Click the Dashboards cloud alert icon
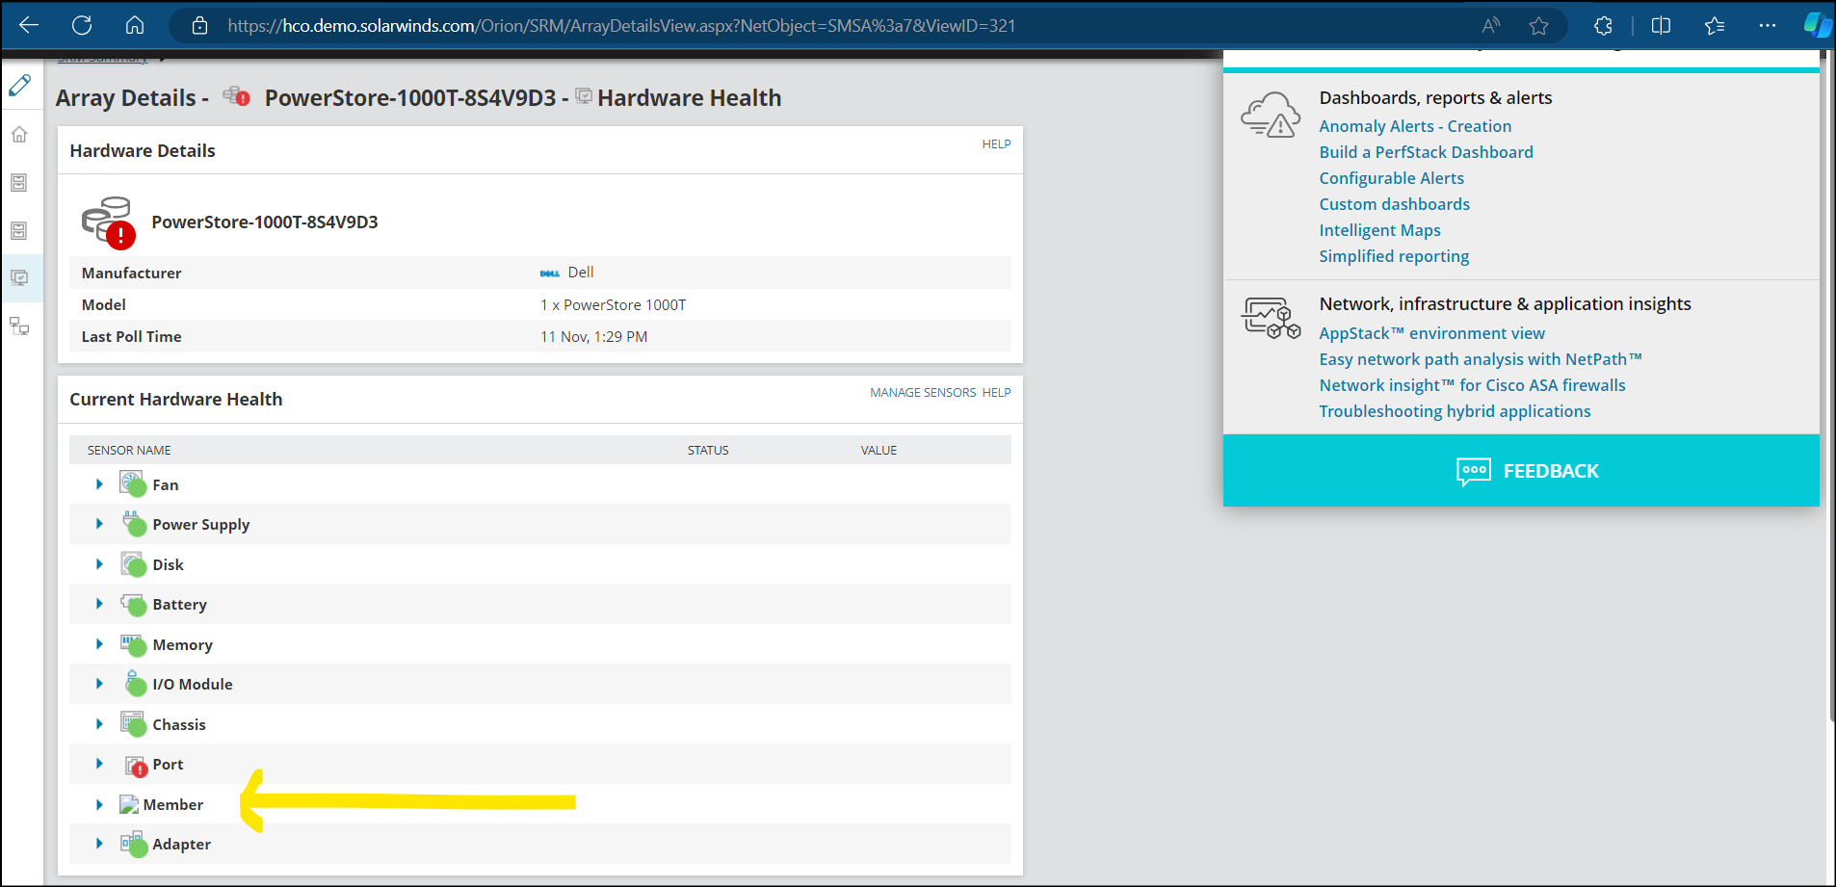The width and height of the screenshot is (1836, 887). tap(1271, 116)
